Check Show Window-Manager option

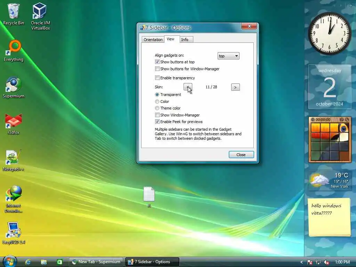157,115
